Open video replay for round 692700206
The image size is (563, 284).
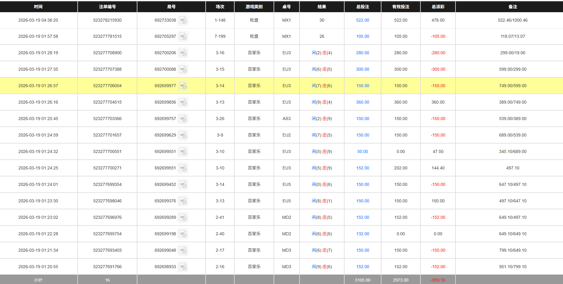coord(183,53)
